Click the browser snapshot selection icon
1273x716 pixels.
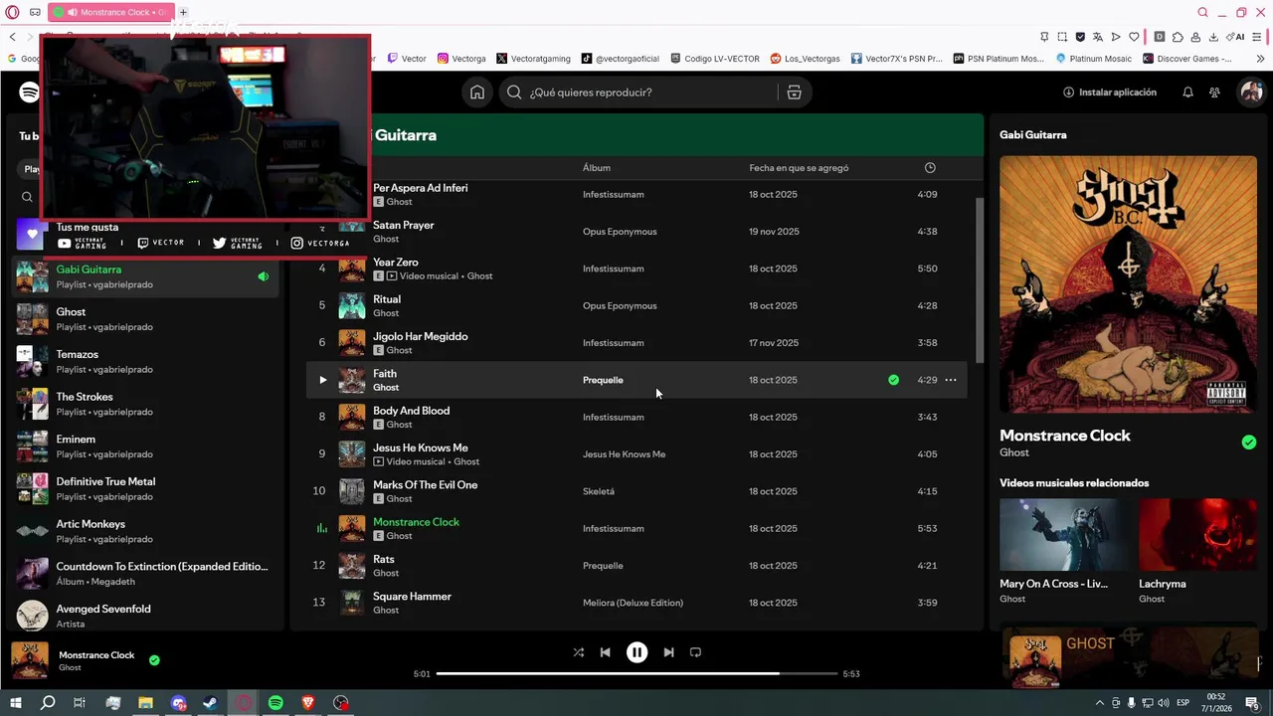click(x=1062, y=37)
